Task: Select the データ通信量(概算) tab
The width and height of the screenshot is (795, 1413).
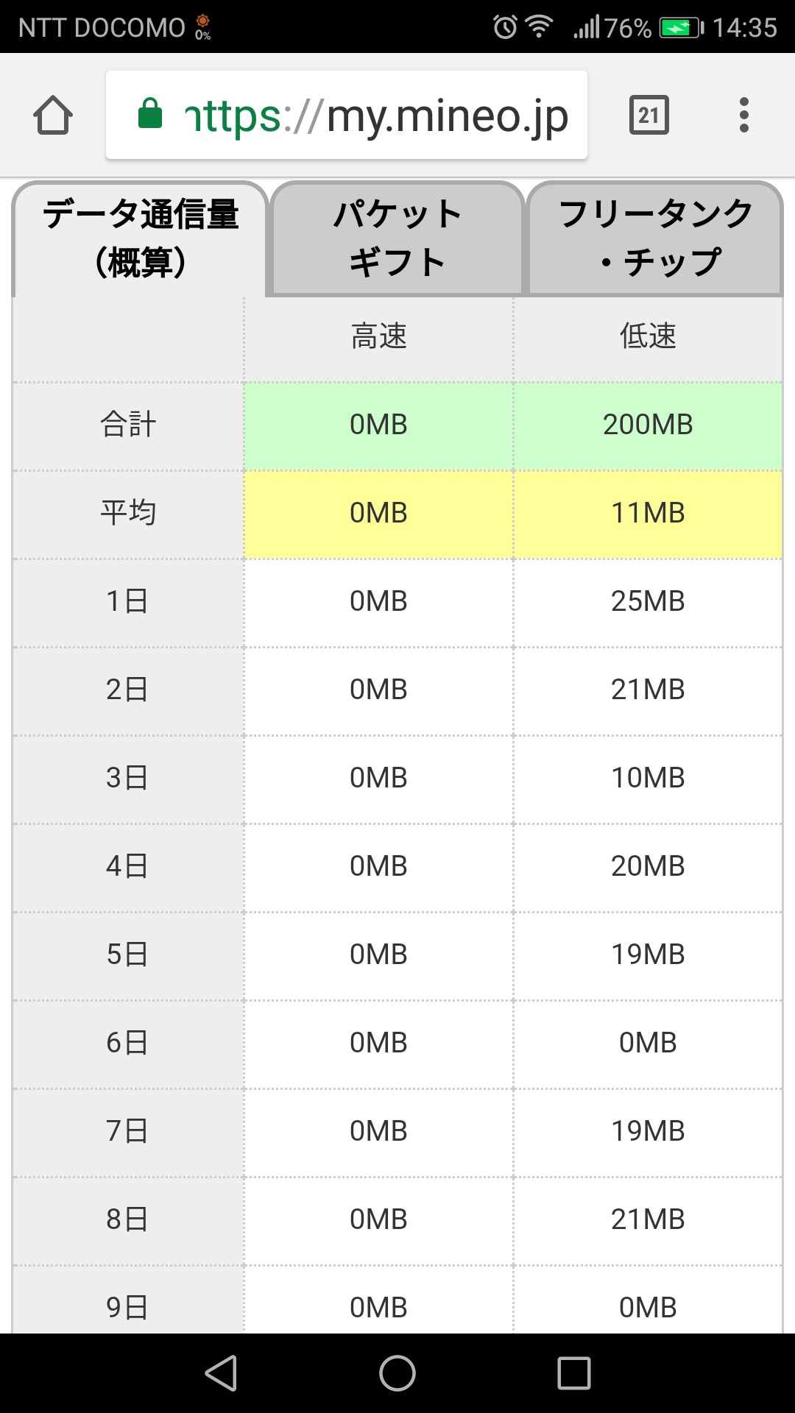Action: click(140, 238)
